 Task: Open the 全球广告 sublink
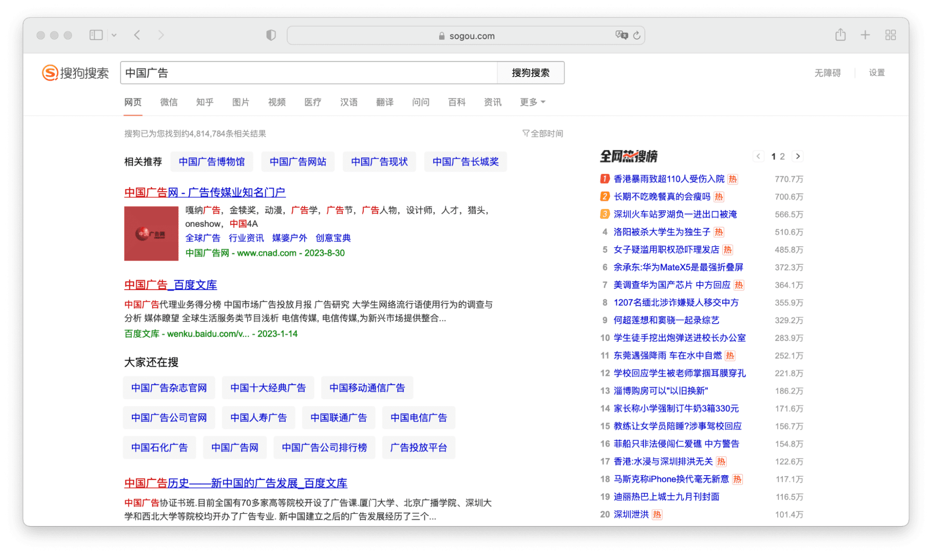click(x=203, y=238)
